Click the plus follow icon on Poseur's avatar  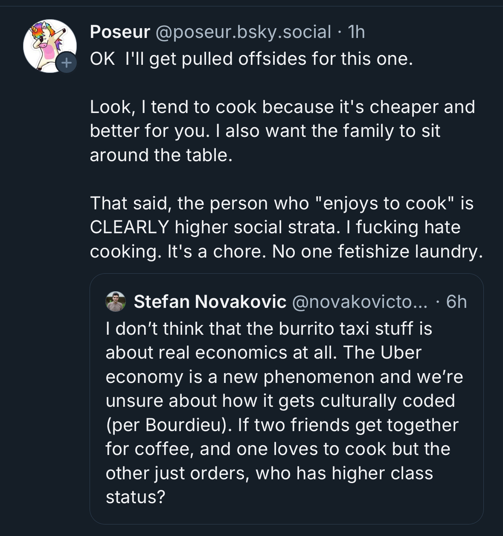click(66, 63)
